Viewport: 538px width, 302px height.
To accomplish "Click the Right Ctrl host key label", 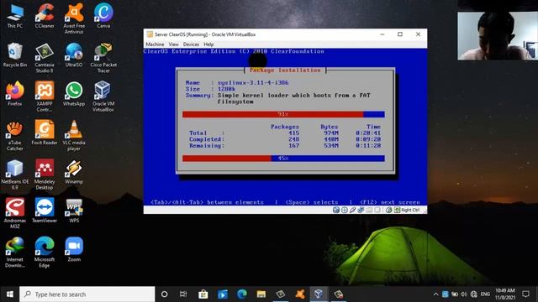I will point(410,210).
